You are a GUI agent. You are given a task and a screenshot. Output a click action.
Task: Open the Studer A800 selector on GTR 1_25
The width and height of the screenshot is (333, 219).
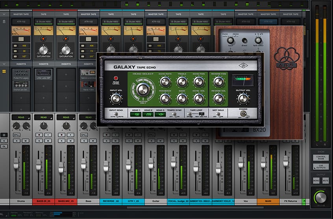tap(133, 22)
